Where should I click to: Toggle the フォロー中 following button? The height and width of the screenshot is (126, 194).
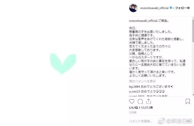[x=182, y=8]
